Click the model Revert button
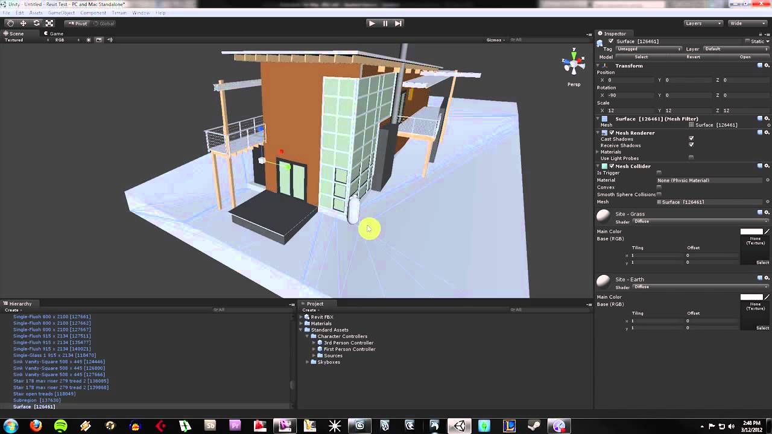The image size is (772, 434). pyautogui.click(x=693, y=57)
